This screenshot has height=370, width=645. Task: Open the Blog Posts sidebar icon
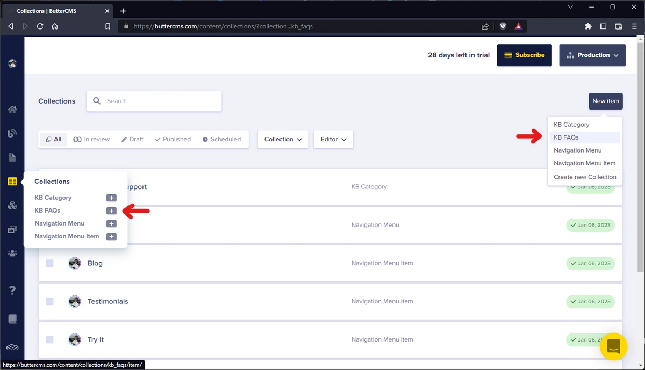pos(12,134)
